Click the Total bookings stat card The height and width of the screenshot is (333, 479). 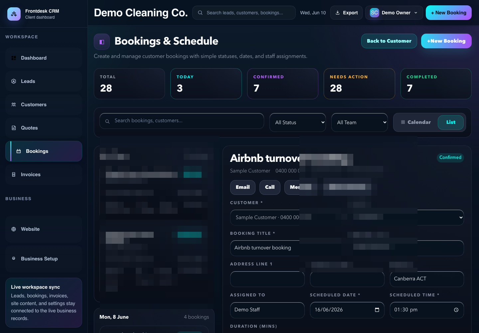(129, 84)
